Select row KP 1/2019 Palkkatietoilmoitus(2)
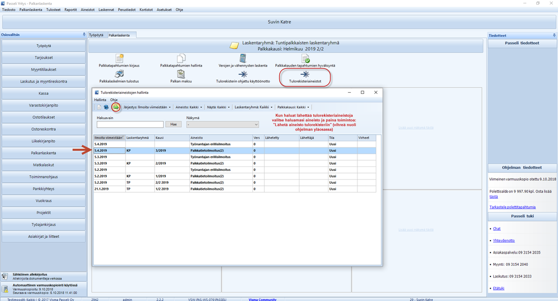 point(235,176)
